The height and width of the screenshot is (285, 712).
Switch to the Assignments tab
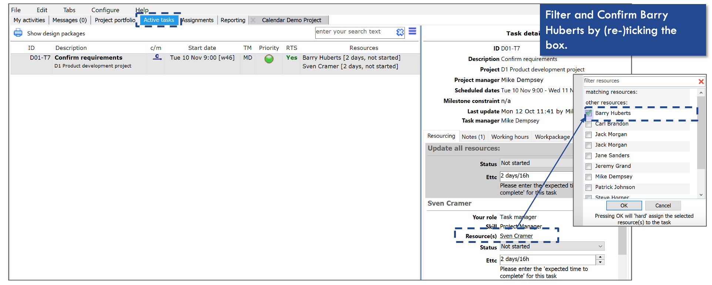point(198,20)
